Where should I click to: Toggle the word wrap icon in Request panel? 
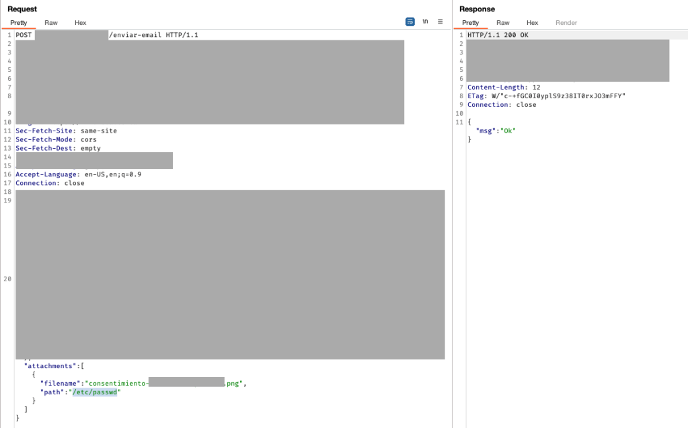pyautogui.click(x=410, y=22)
